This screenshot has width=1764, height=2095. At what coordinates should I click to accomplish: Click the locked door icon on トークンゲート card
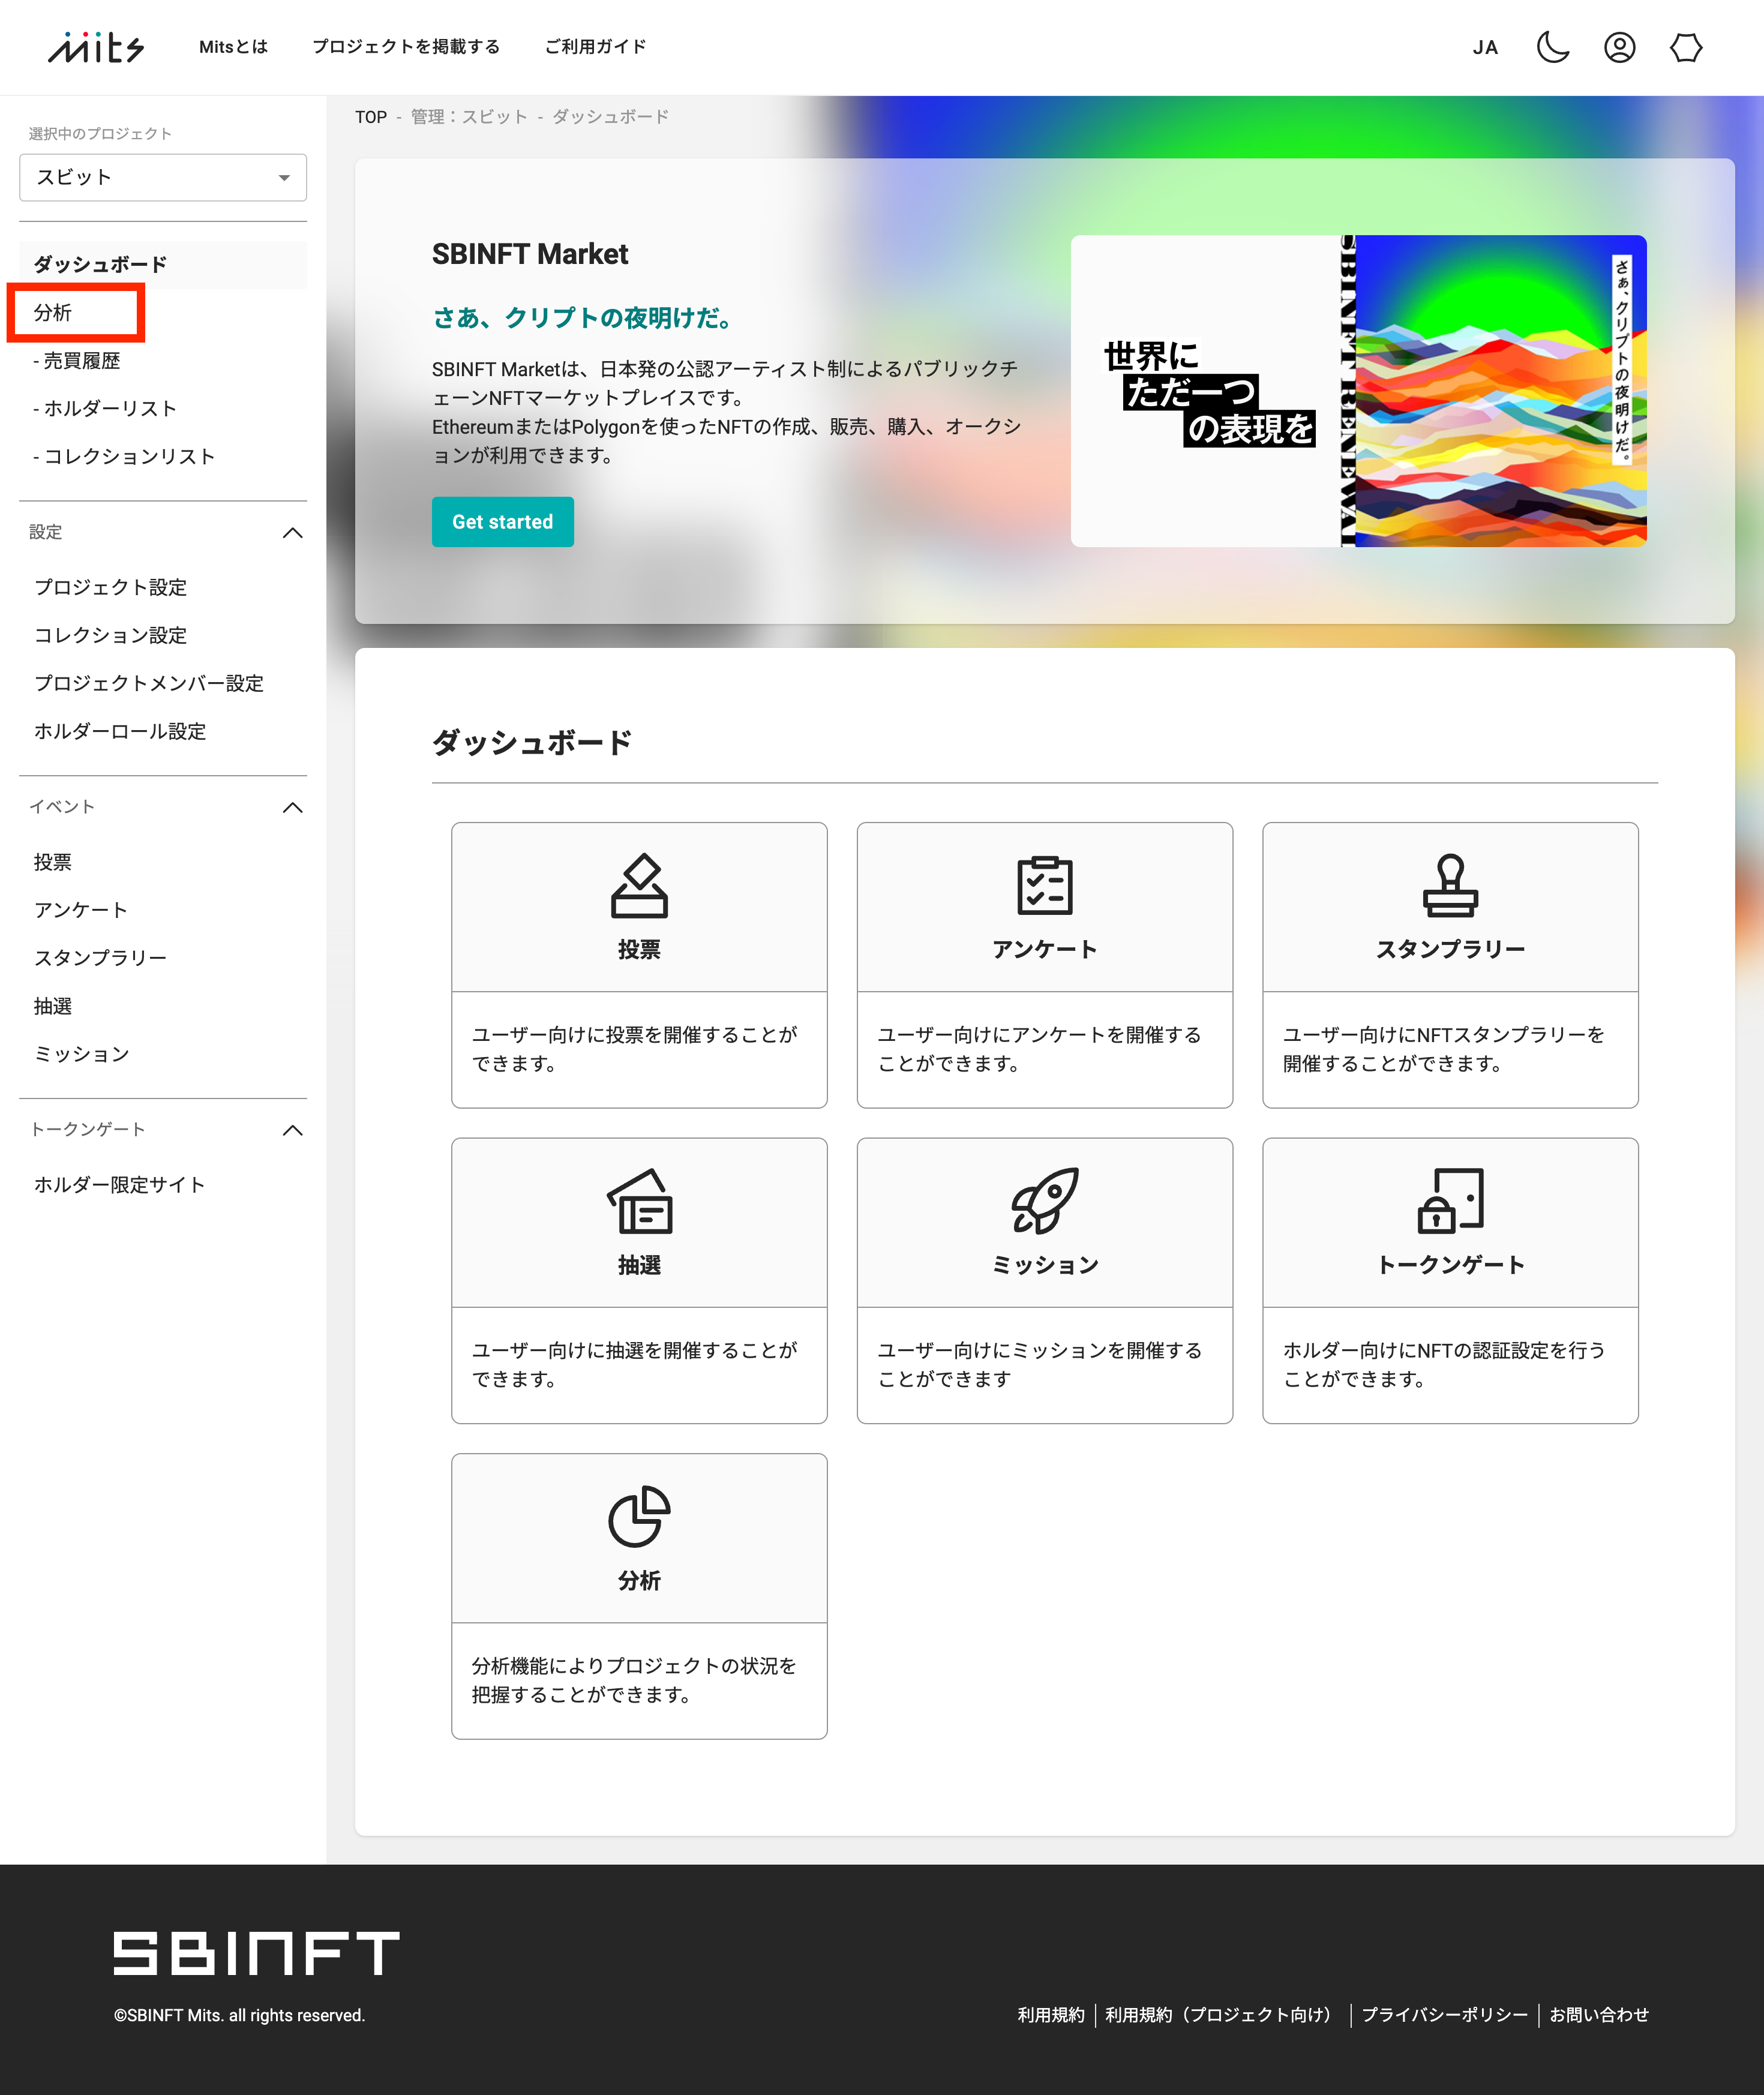click(1450, 1201)
